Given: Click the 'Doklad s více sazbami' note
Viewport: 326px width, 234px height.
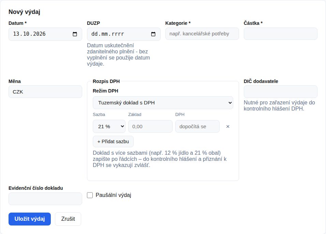Looking at the screenshot, I should 160,159.
